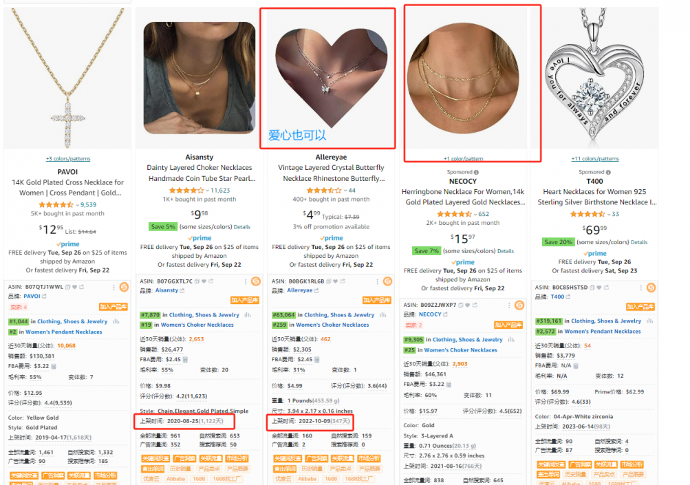Click 关键词反查 button under the Allereyae card

[x=288, y=459]
